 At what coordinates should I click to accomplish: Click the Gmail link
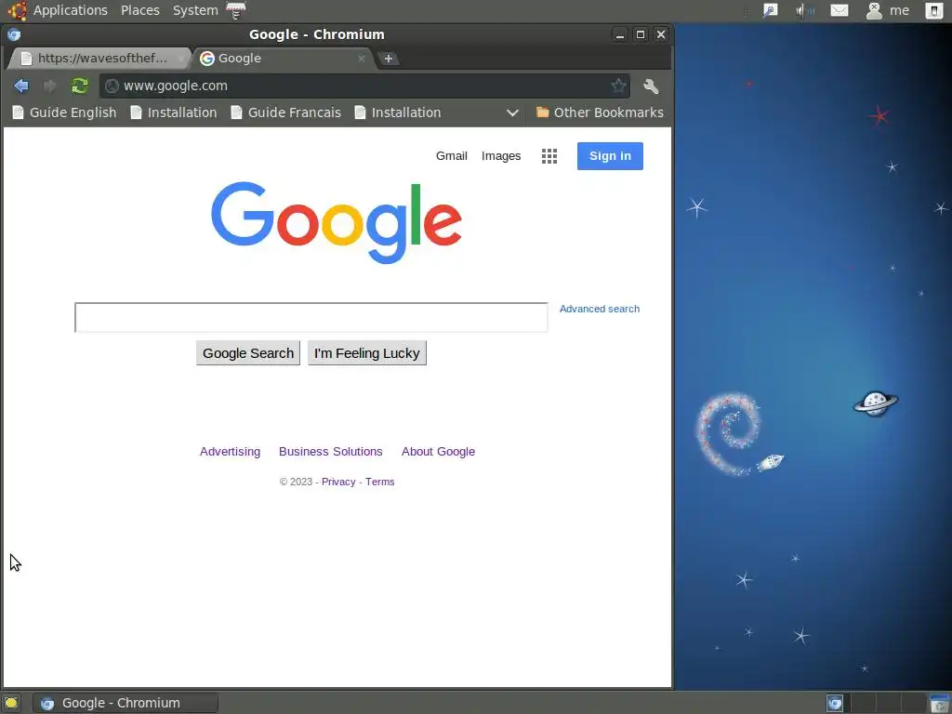[x=451, y=156]
